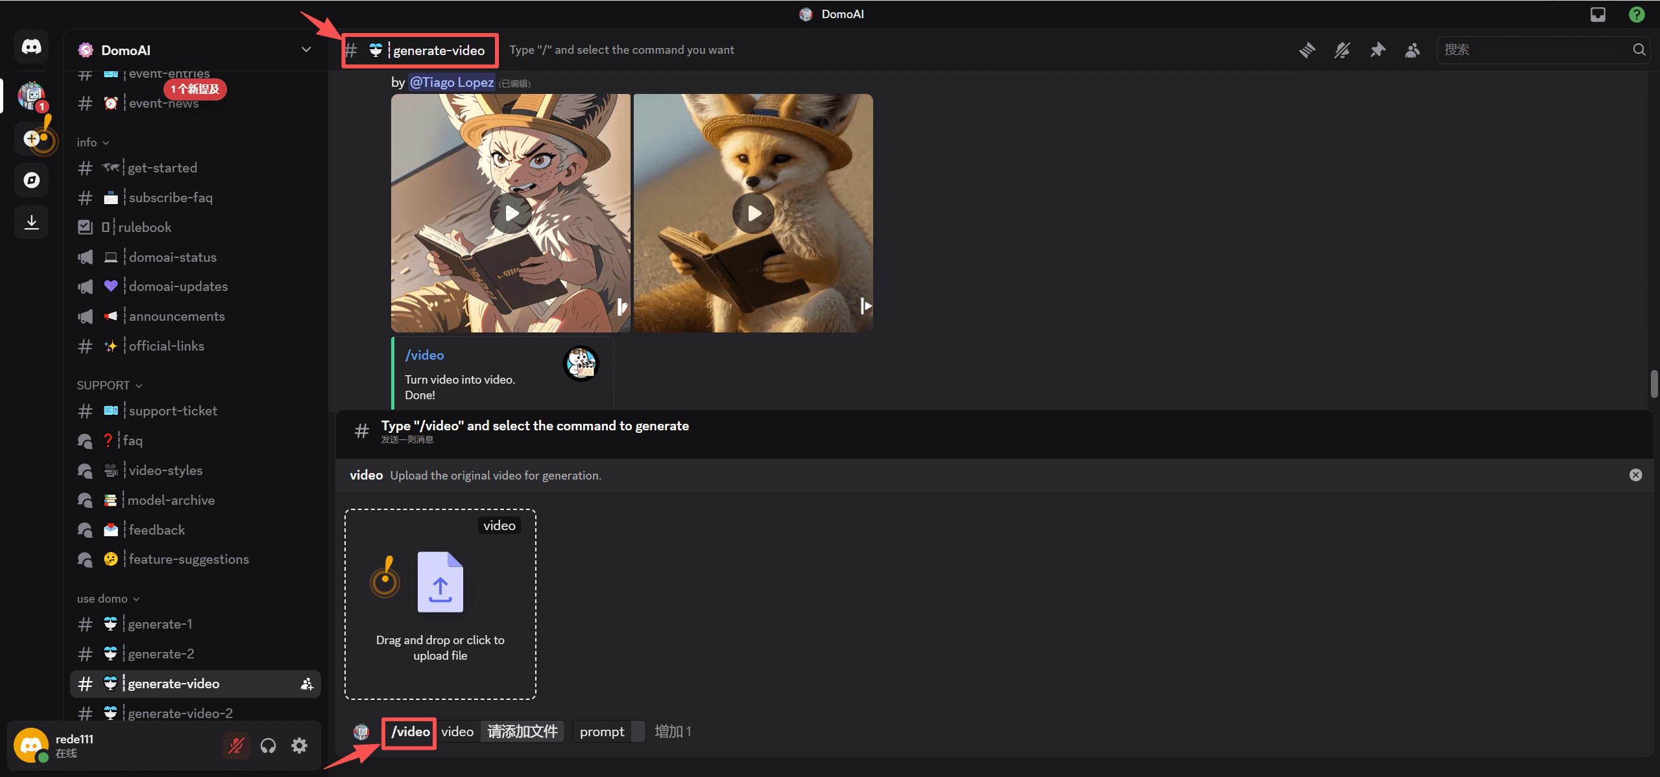Open the inbox icon at top right
The height and width of the screenshot is (777, 1660).
[1598, 14]
